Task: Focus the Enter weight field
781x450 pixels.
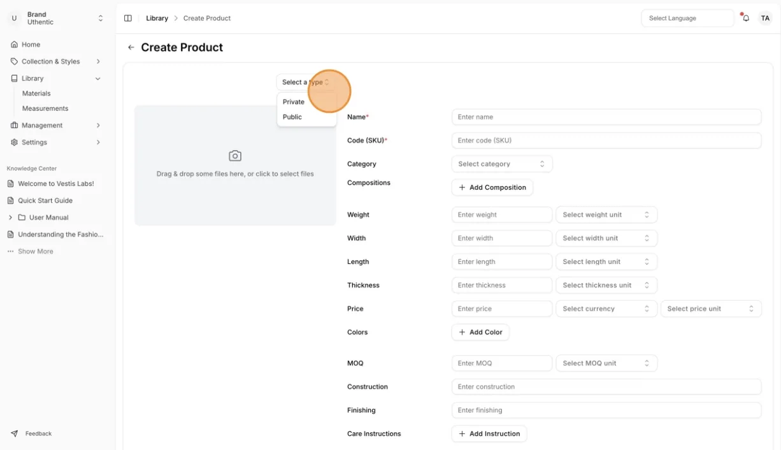Action: [502, 215]
